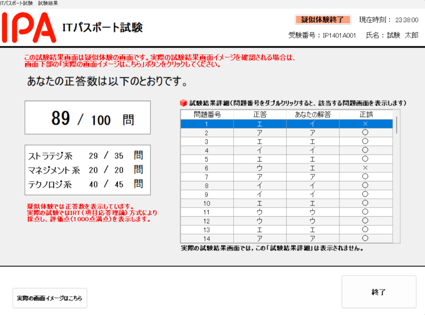The width and height of the screenshot is (425, 315).
Task: Click the 問題番号 column header
Action: pyautogui.click(x=207, y=115)
